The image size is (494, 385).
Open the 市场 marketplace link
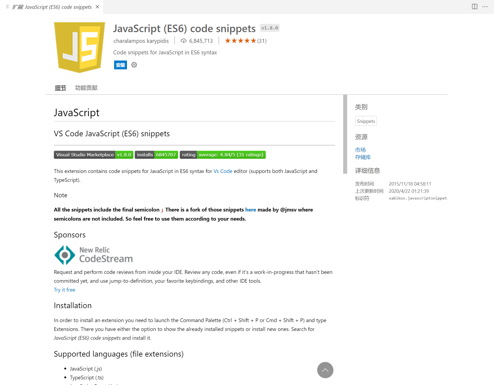(360, 150)
